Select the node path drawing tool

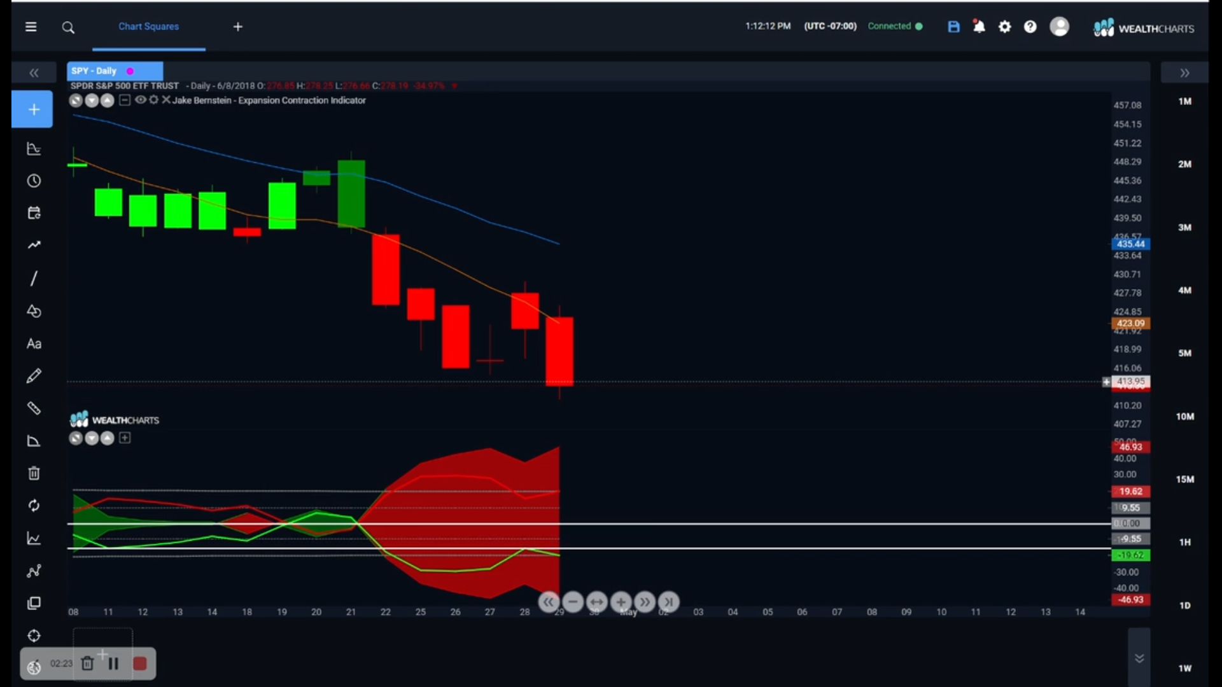pos(34,571)
